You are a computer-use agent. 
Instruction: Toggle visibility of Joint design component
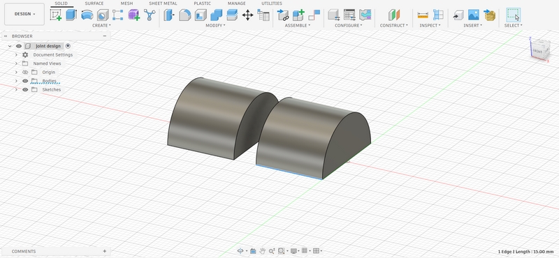pyautogui.click(x=19, y=46)
